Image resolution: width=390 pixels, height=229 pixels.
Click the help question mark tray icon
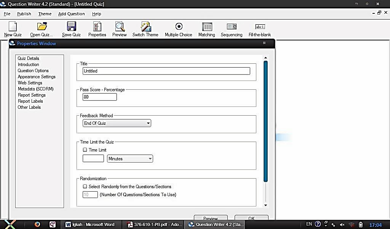(x=318, y=224)
